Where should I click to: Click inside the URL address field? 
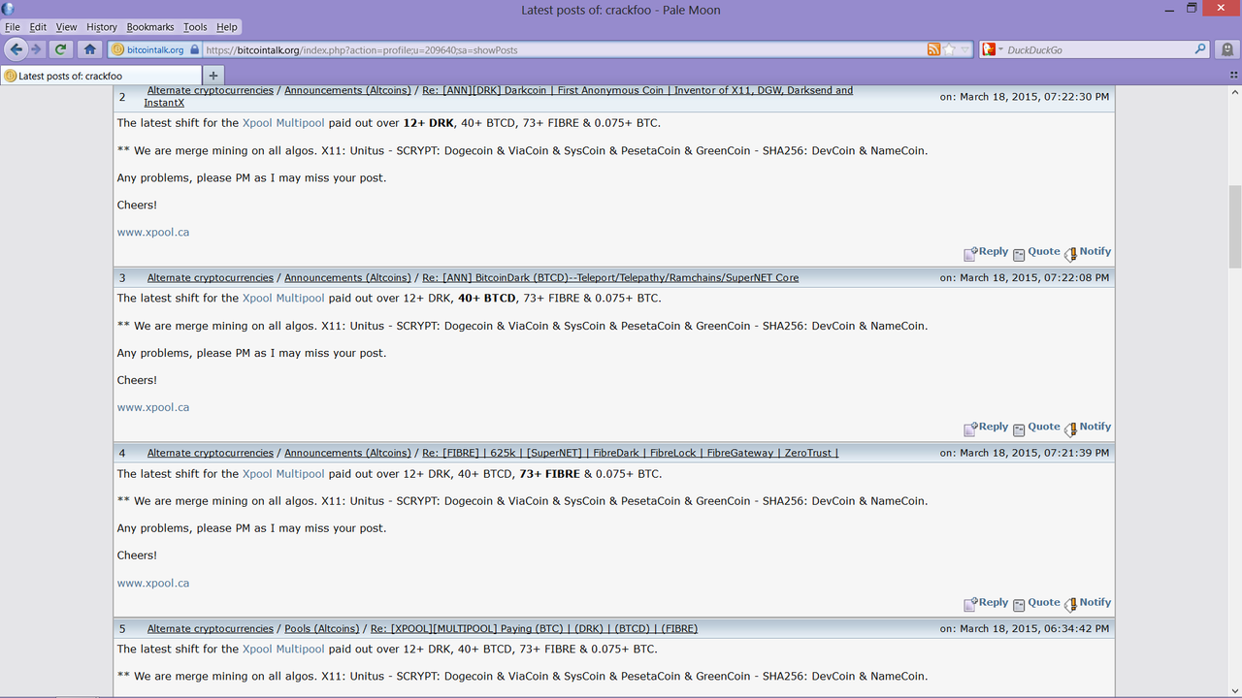[563, 49]
